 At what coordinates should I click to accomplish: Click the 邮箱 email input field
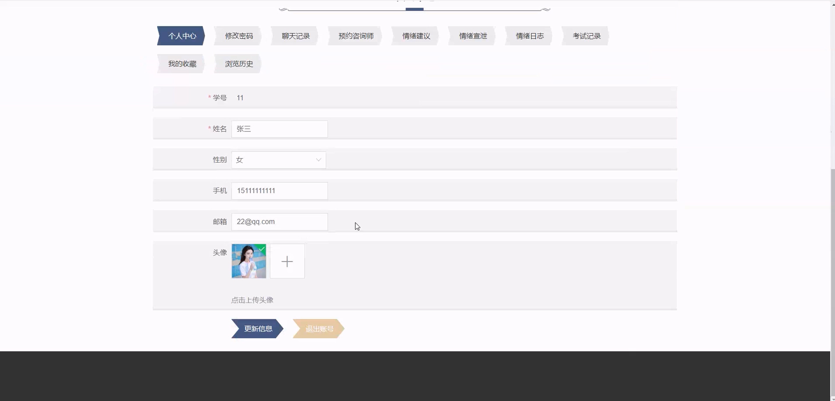click(x=279, y=222)
